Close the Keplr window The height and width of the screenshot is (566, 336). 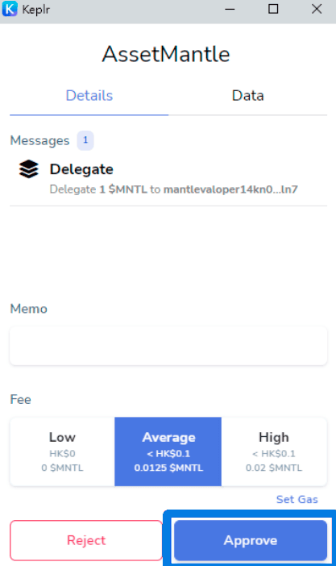coord(317,9)
